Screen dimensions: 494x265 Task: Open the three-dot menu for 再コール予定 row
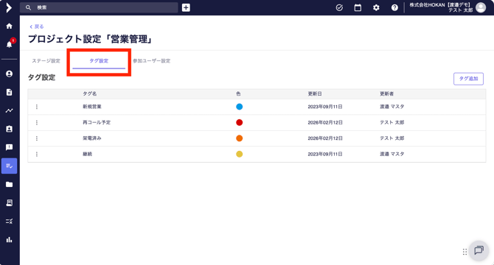click(x=37, y=123)
